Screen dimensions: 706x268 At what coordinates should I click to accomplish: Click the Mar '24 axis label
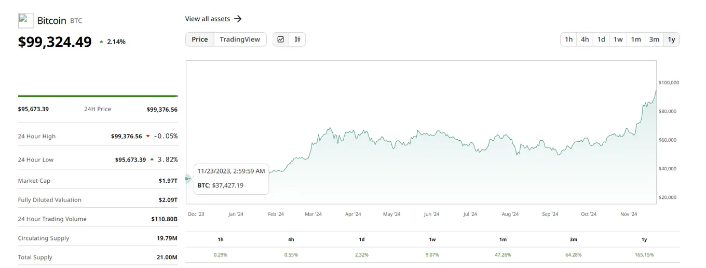[x=314, y=214]
